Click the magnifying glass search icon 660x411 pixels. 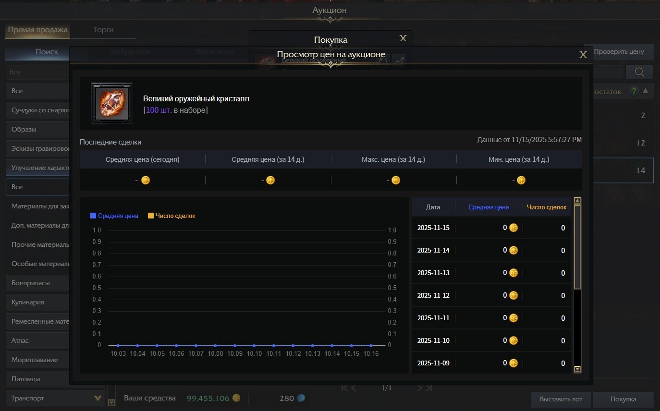(639, 72)
